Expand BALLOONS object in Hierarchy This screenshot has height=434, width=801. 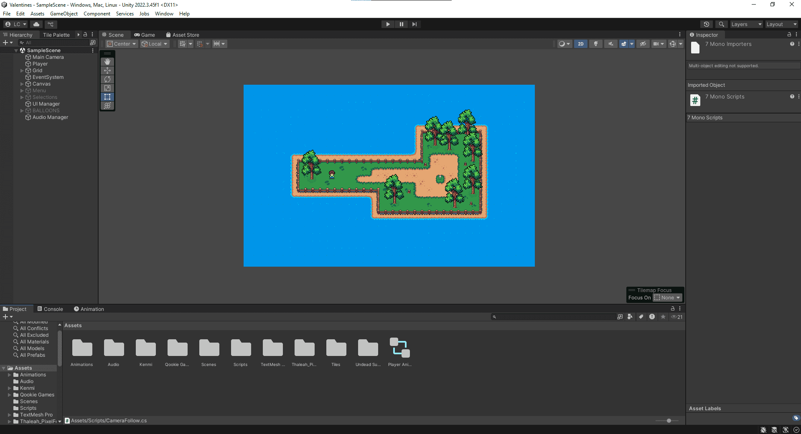[22, 111]
